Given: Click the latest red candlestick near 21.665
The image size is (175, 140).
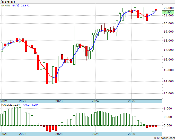Looking at the screenshot, I should pyautogui.click(x=156, y=10).
